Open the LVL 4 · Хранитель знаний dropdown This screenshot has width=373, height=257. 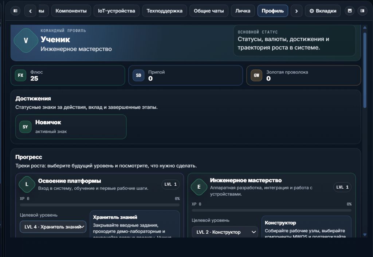(x=53, y=227)
